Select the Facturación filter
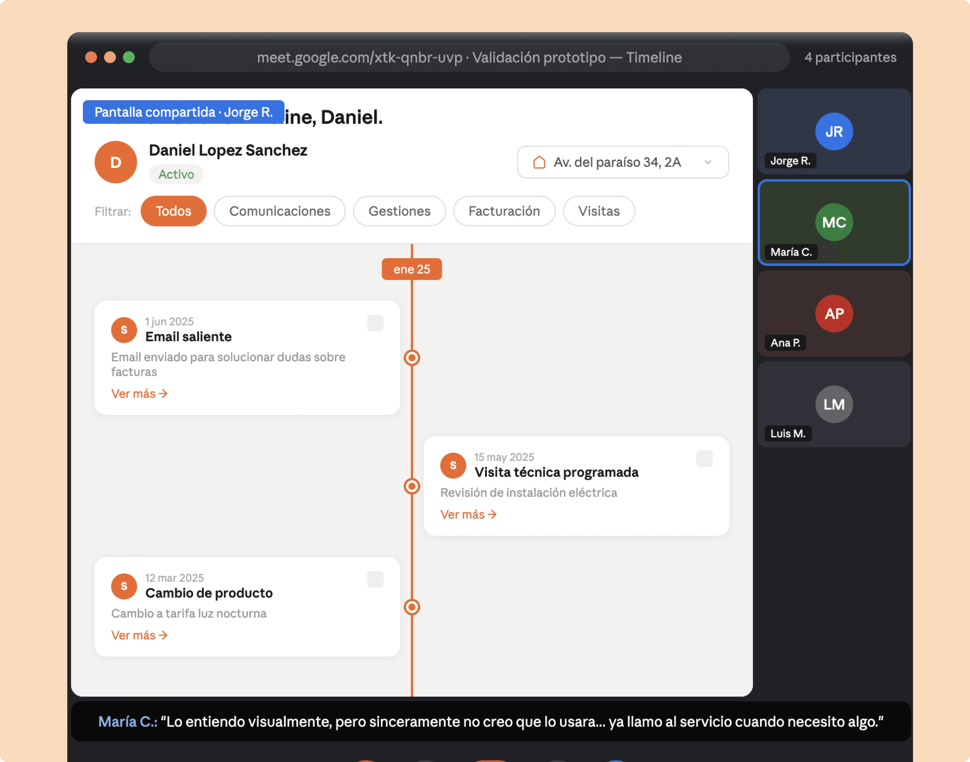 pyautogui.click(x=504, y=211)
